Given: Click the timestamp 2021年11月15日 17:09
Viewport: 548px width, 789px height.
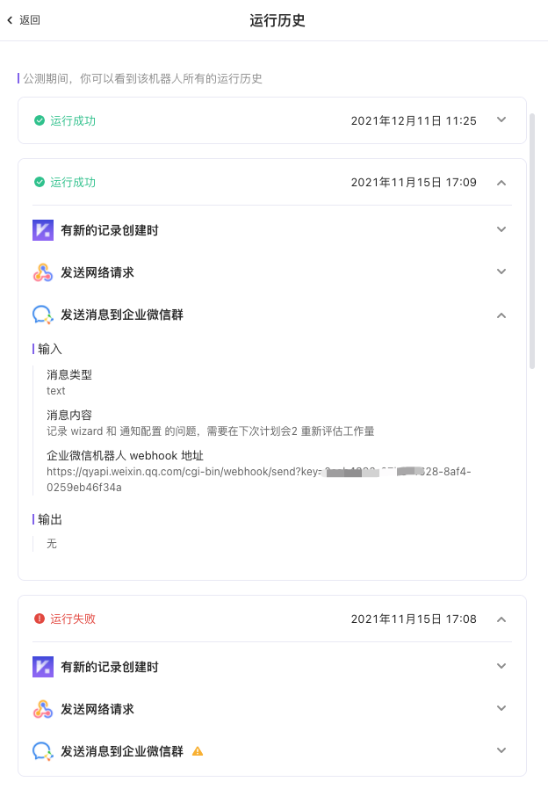Looking at the screenshot, I should click(x=414, y=182).
